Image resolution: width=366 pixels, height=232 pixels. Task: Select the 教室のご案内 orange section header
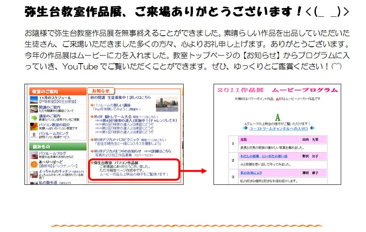44,91
